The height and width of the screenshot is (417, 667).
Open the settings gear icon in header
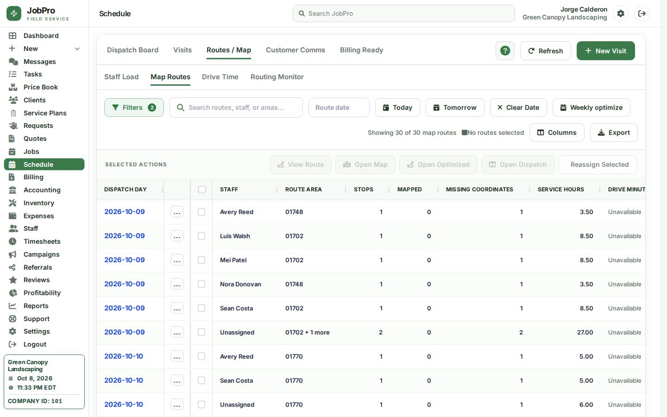coord(621,13)
